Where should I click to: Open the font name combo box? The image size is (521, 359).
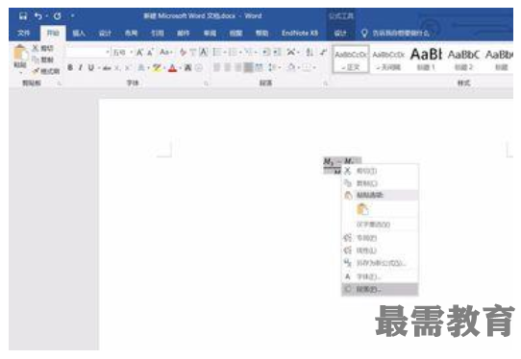click(x=88, y=53)
